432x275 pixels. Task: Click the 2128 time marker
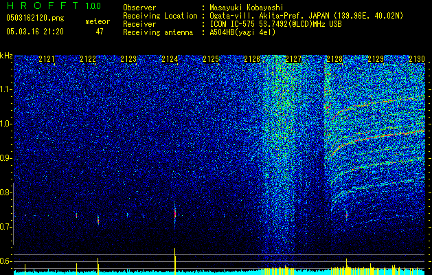click(334, 59)
